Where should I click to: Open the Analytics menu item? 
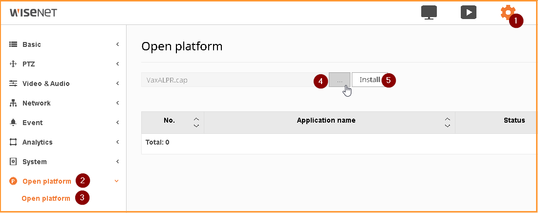click(38, 142)
